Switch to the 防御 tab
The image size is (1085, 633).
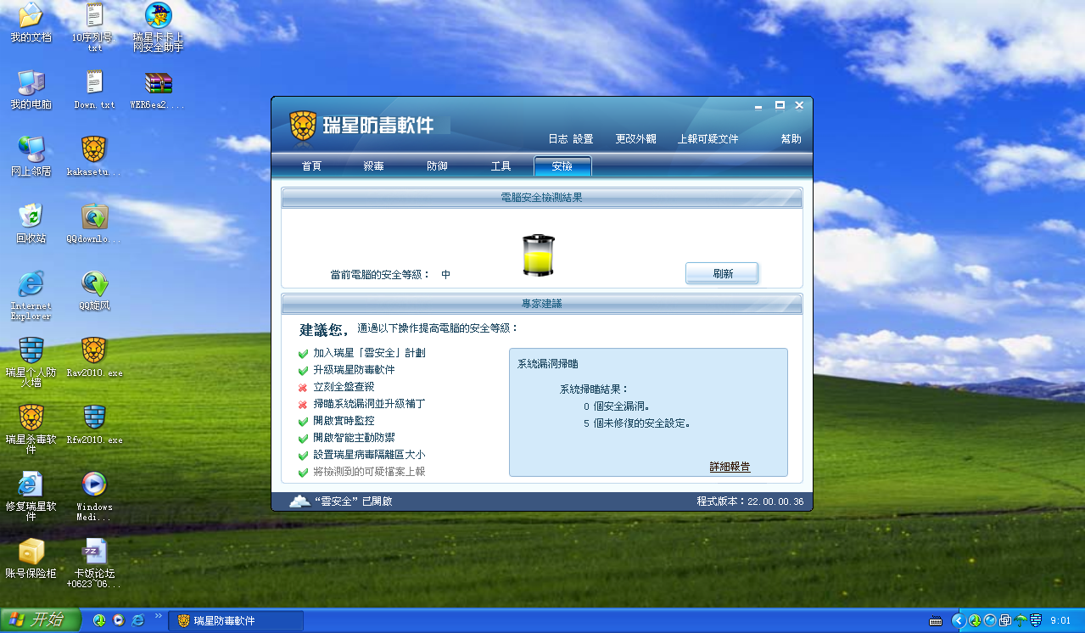point(437,166)
